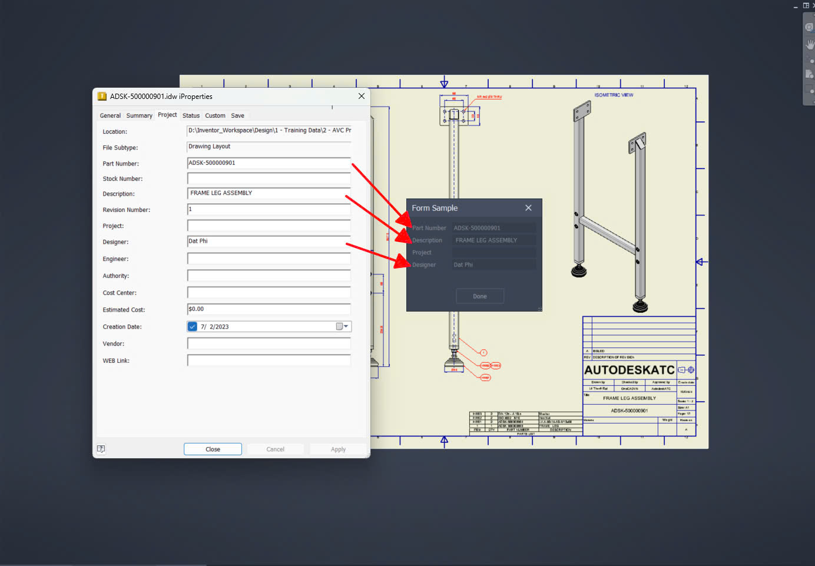This screenshot has width=815, height=566.
Task: Switch to the Summary tab
Action: (139, 115)
